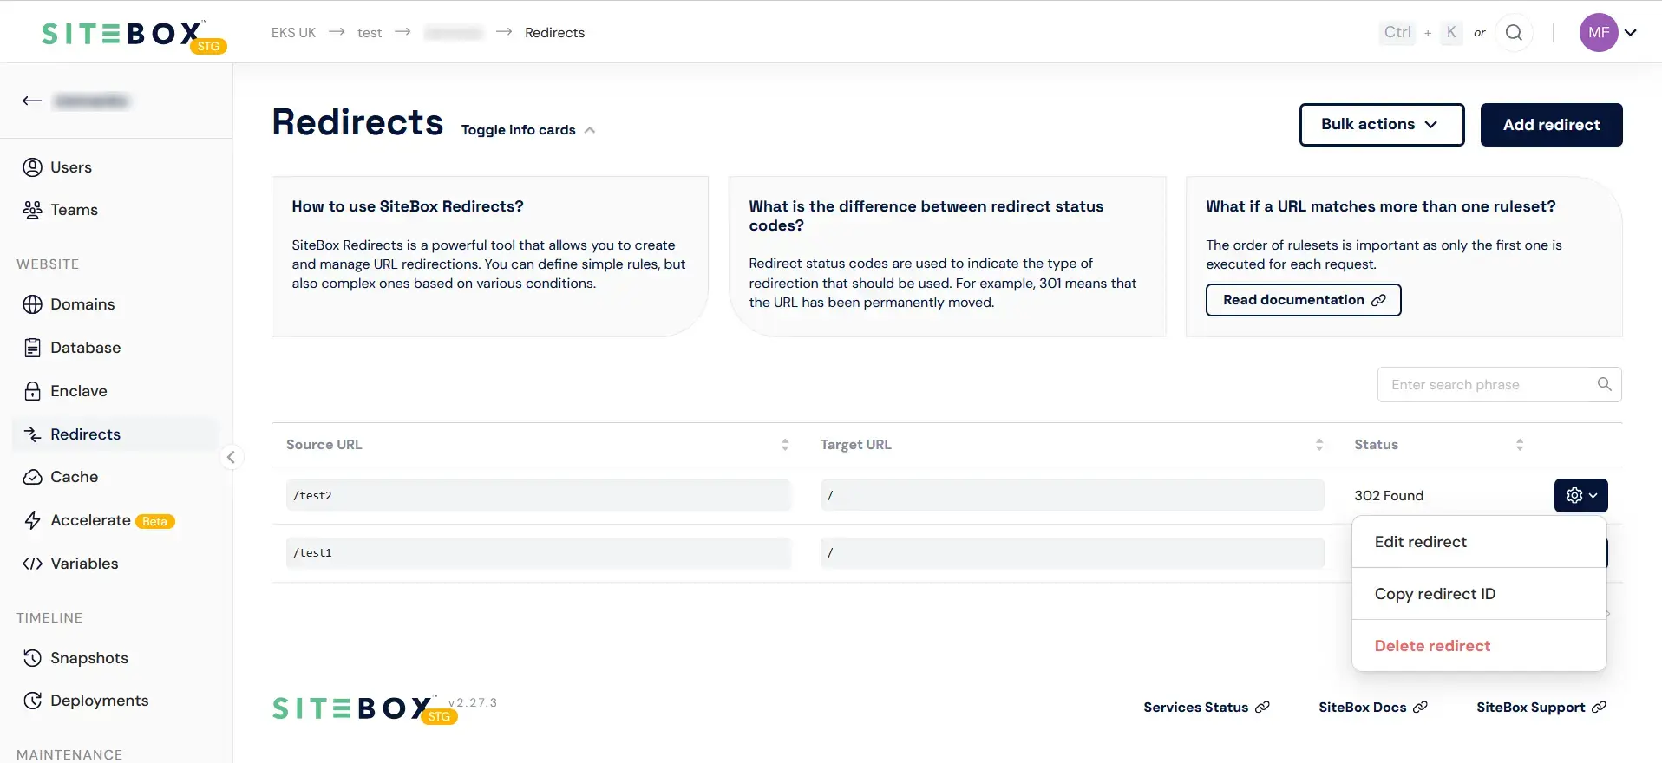Open Services Status link in footer
1662x763 pixels.
click(1206, 708)
